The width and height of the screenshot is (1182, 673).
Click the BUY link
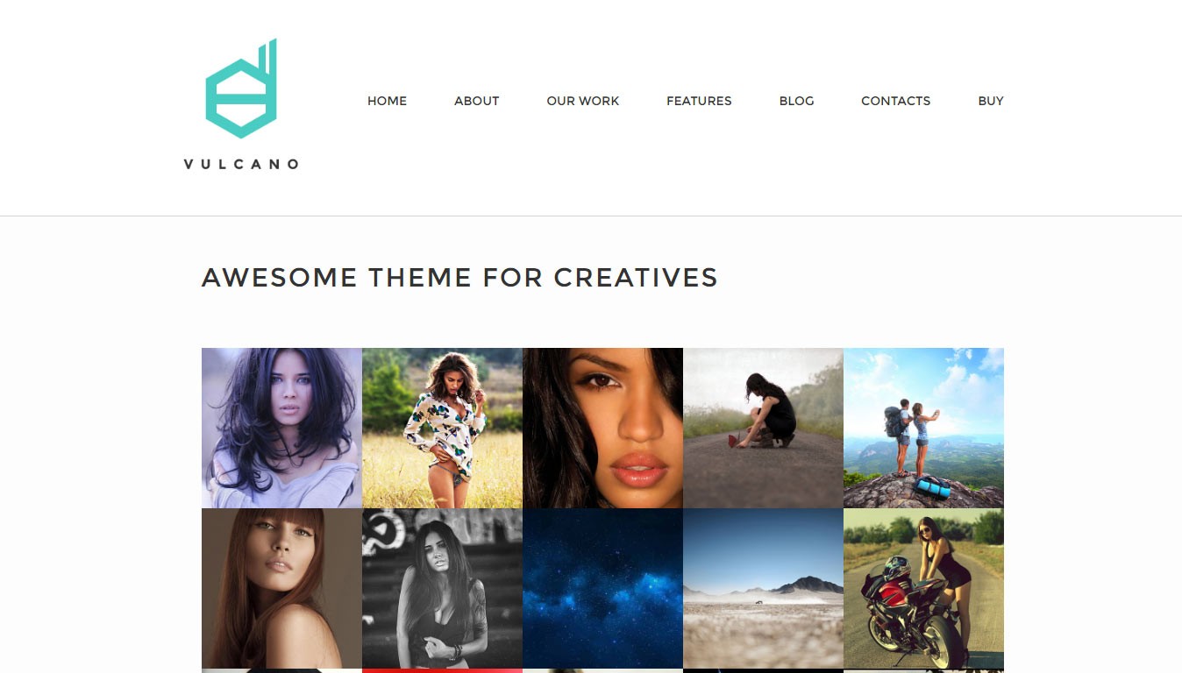pos(991,101)
